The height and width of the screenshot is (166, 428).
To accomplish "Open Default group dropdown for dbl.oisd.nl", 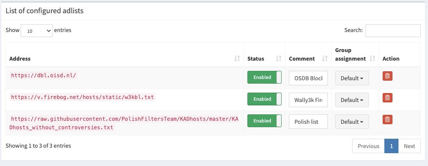I will pos(352,78).
